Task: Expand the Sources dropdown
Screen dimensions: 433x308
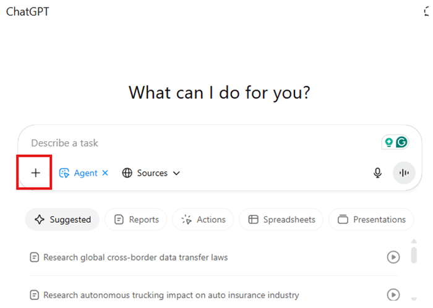Action: (x=176, y=173)
